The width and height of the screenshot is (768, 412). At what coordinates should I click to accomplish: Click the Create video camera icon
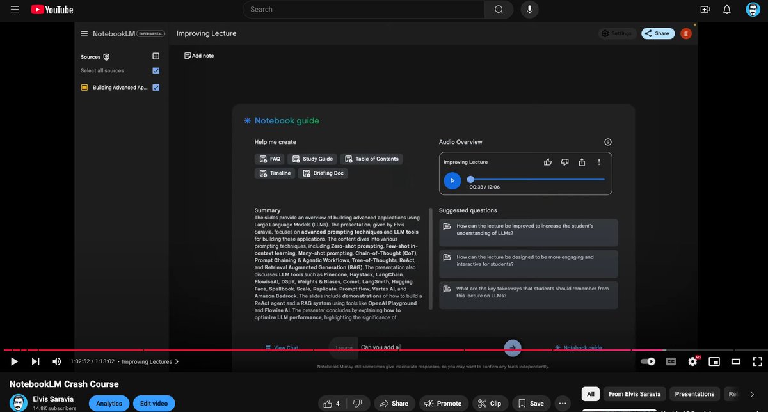click(x=705, y=10)
